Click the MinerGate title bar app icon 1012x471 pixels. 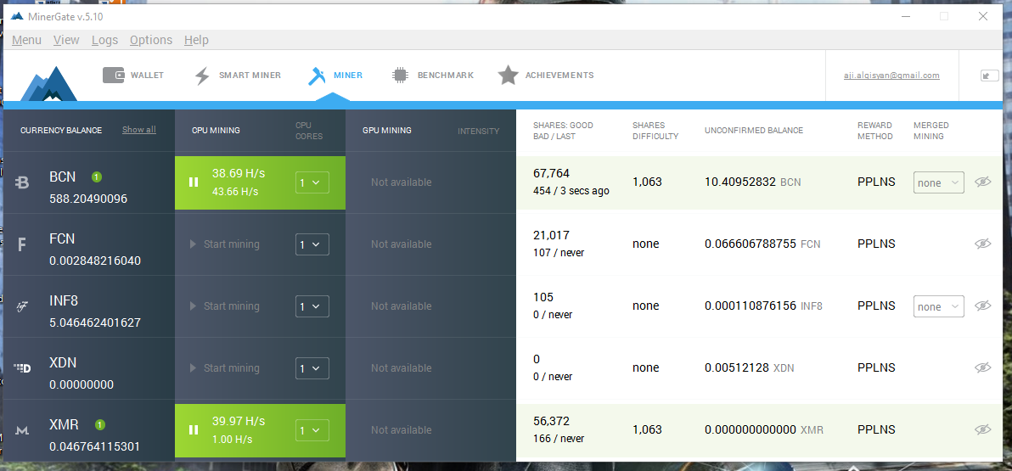[18, 16]
